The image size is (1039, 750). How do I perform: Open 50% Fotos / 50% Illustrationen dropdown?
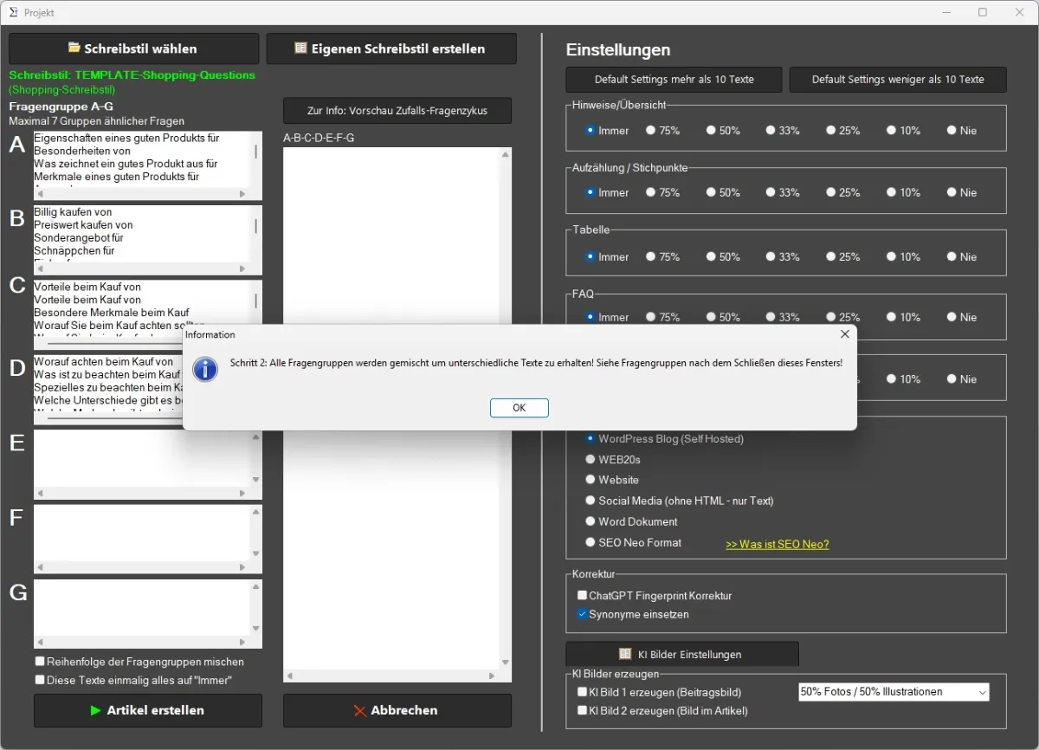tap(894, 692)
